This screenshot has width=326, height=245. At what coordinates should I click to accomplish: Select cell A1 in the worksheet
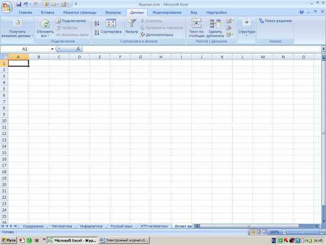click(18, 63)
